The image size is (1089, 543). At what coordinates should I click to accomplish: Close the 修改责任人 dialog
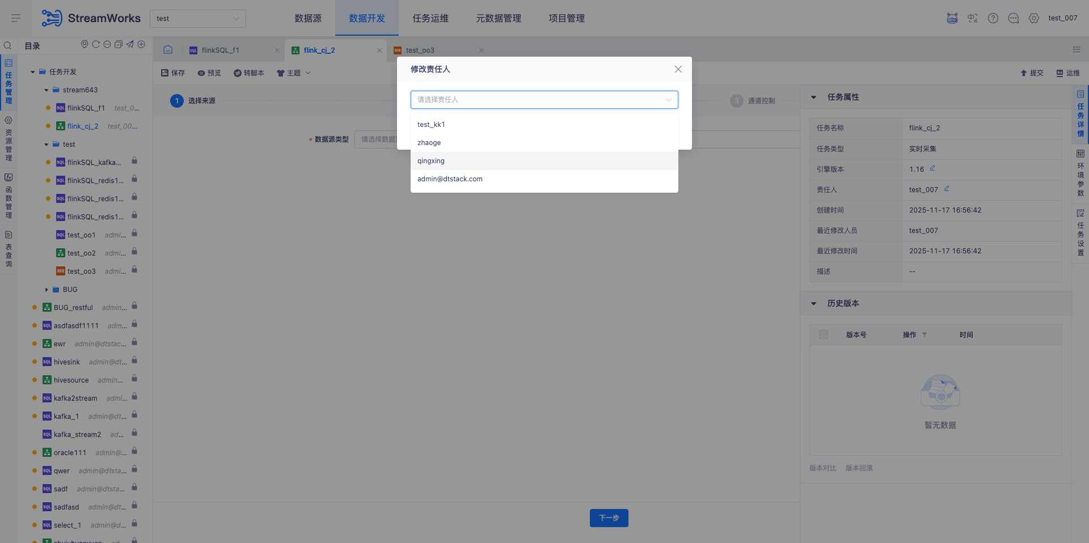[678, 69]
